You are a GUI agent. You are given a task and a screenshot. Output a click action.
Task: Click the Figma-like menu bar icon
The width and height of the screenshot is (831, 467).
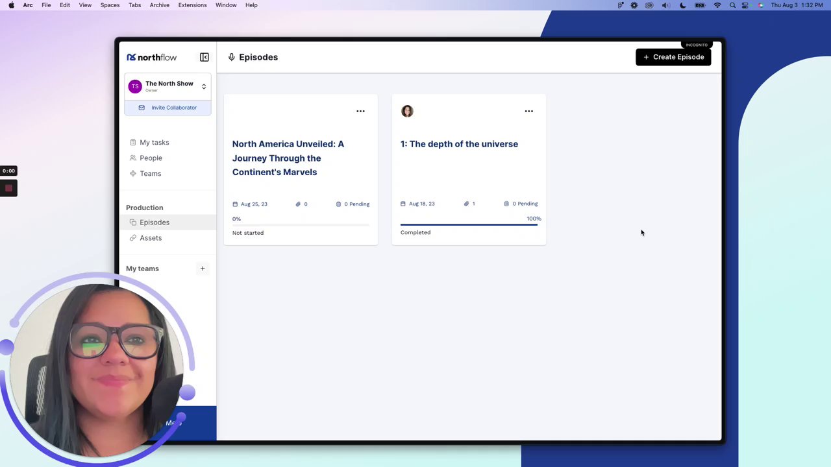pos(621,5)
